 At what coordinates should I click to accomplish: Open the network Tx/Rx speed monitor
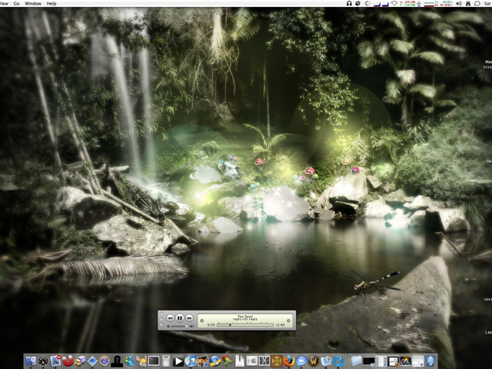click(x=438, y=3)
